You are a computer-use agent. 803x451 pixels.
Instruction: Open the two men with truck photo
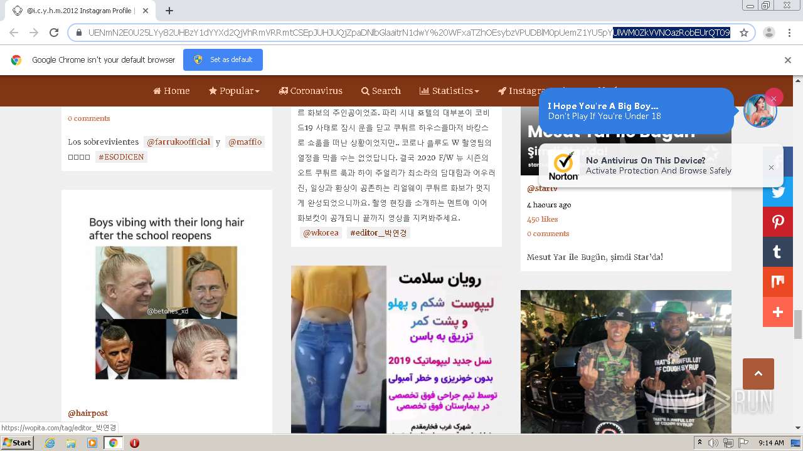[626, 361]
